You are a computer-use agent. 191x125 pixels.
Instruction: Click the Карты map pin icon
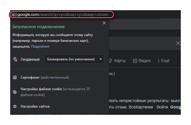110,61
